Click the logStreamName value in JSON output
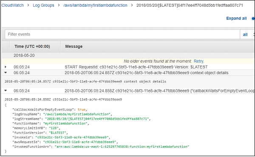This screenshot has height=157, width=255. [97, 119]
